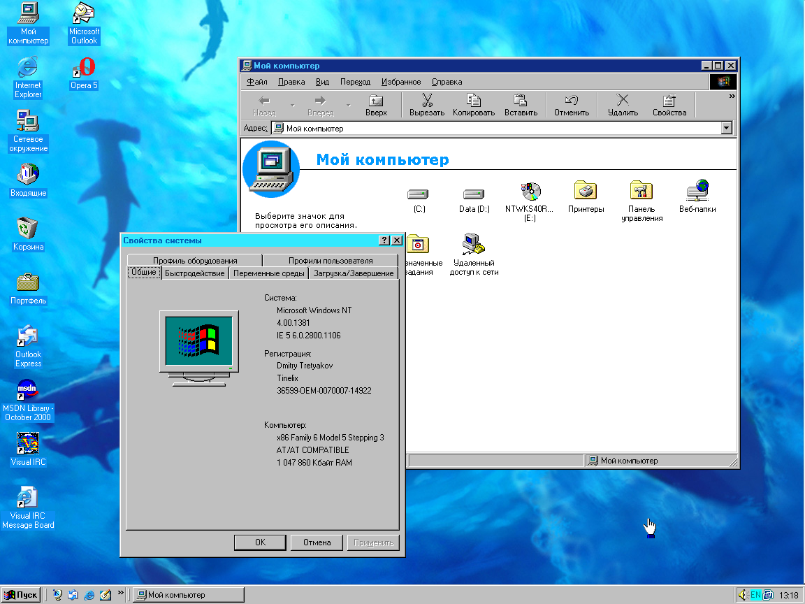
Task: Click the Пуск start button
Action: coord(22,595)
